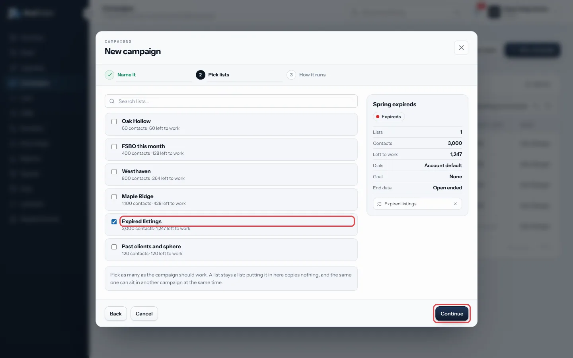
Task: Click the magnifier icon in the search lists field
Action: 112,101
